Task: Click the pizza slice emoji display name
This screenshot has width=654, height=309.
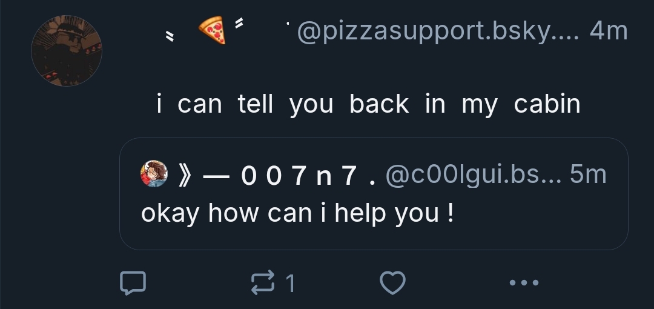Action: (x=212, y=30)
